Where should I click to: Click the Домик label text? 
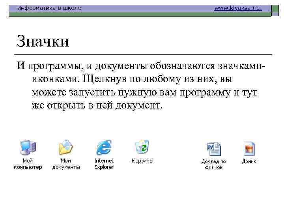pos(249,161)
